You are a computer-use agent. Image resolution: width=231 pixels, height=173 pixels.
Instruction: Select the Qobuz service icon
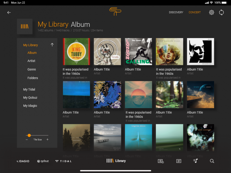[x=43, y=161]
